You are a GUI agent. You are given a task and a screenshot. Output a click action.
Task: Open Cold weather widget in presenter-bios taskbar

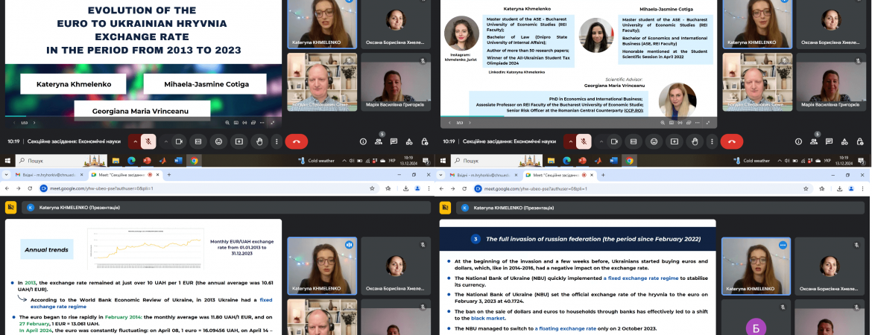pos(753,161)
